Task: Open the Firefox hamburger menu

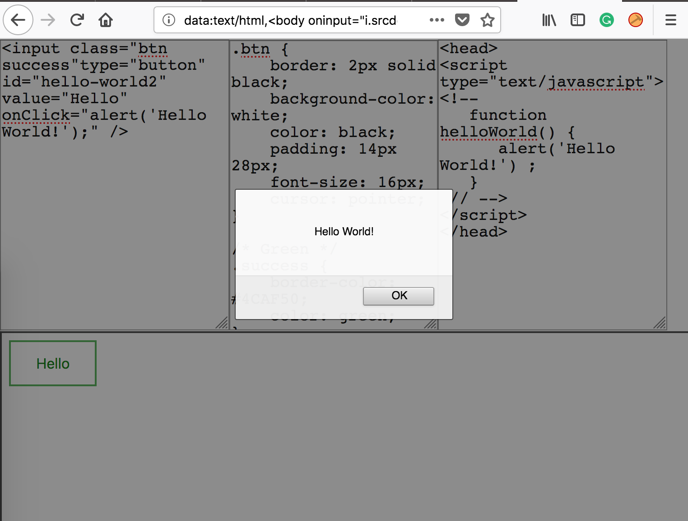Action: [670, 20]
